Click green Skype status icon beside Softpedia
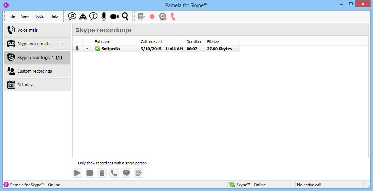The height and width of the screenshot is (191, 373). click(x=97, y=48)
